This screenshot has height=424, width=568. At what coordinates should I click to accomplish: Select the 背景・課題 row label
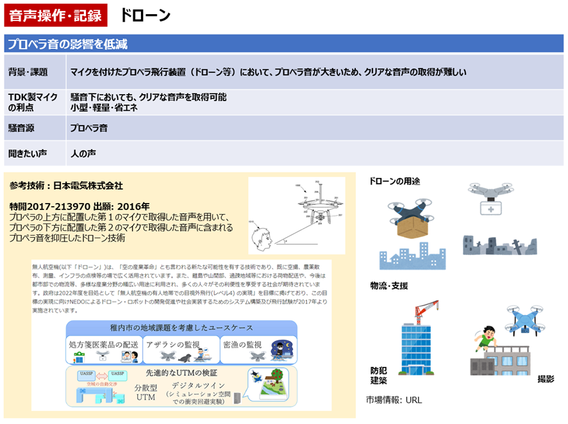coord(28,72)
